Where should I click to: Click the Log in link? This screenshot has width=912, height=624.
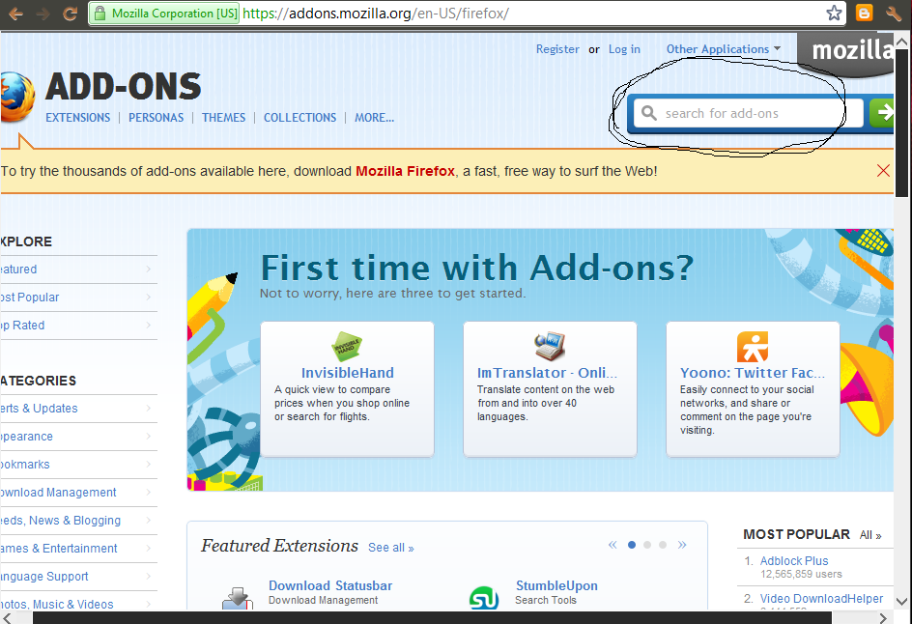(x=624, y=49)
